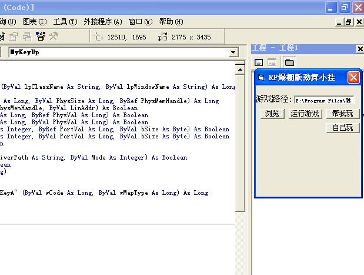This screenshot has height=275, width=364.
Task: Open the 图表 menu
Action: 34,22
